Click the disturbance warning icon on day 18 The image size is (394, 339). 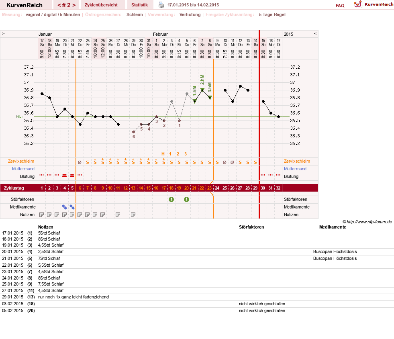171,200
